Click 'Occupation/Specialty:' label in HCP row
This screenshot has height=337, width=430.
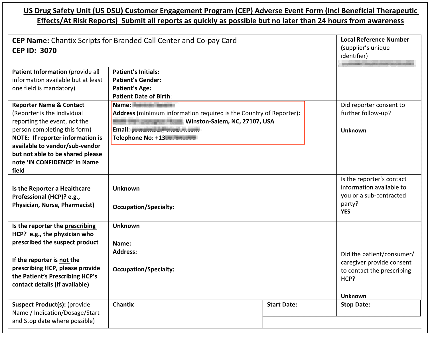(143, 207)
